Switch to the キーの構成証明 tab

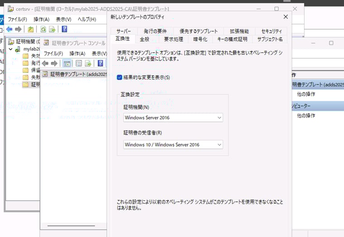pos(232,39)
